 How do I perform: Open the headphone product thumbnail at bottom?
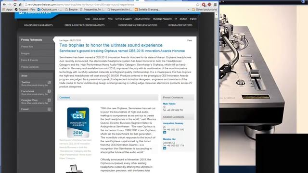[x=74, y=169]
